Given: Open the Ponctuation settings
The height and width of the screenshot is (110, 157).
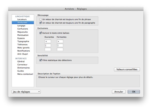Looking at the screenshot, I should [x=23, y=35].
